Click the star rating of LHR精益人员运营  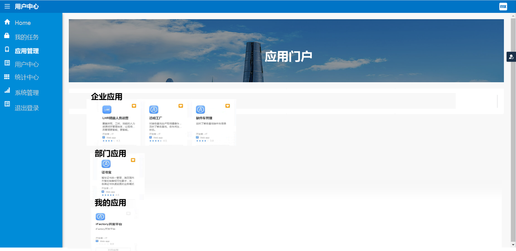(x=109, y=141)
